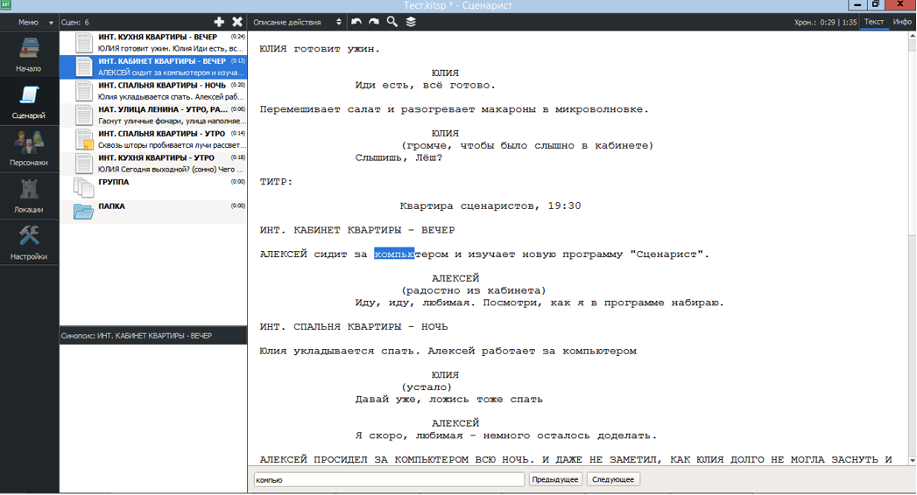The width and height of the screenshot is (917, 495).
Task: Click the highlighted word компьютером in script
Action: pyautogui.click(x=411, y=254)
